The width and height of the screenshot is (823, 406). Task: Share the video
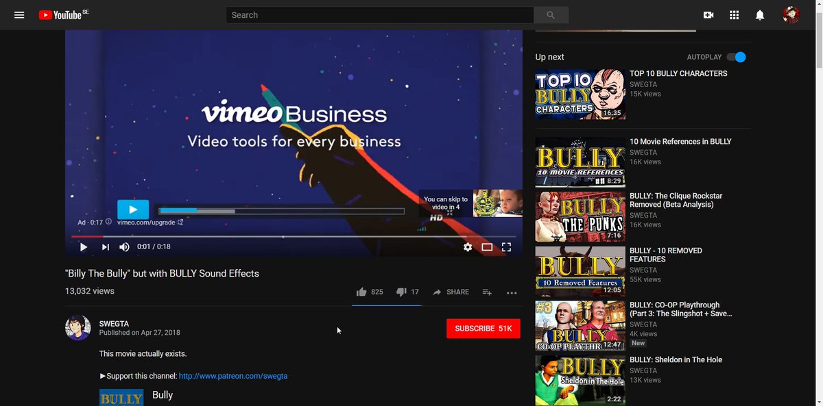[451, 292]
